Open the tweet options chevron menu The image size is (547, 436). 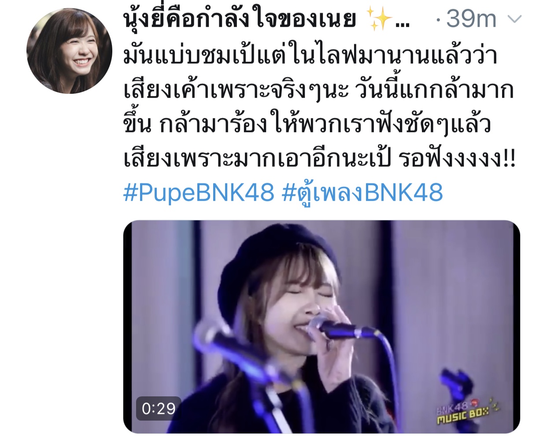point(514,19)
